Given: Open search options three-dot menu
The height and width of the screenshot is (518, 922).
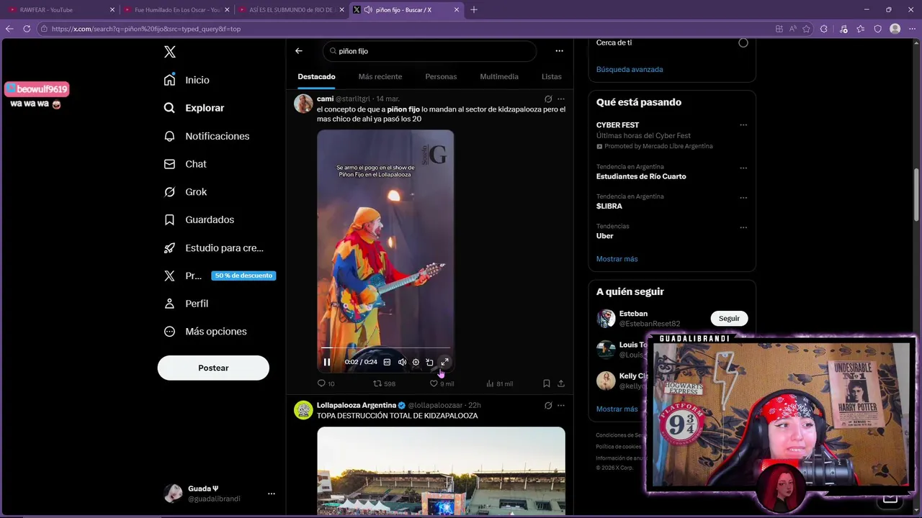Looking at the screenshot, I should pos(559,51).
